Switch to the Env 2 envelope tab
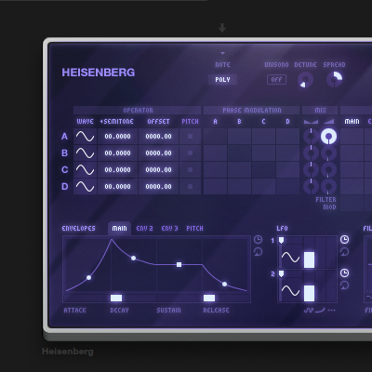This screenshot has height=372, width=372. [144, 229]
